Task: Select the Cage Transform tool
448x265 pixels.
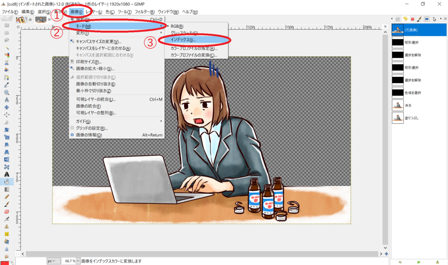Action: point(7,167)
